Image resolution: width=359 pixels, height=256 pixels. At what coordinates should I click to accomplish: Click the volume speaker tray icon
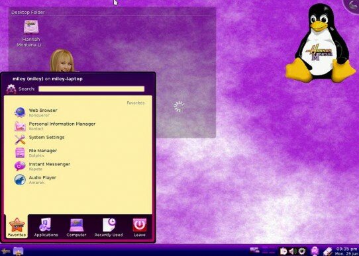tap(292, 251)
